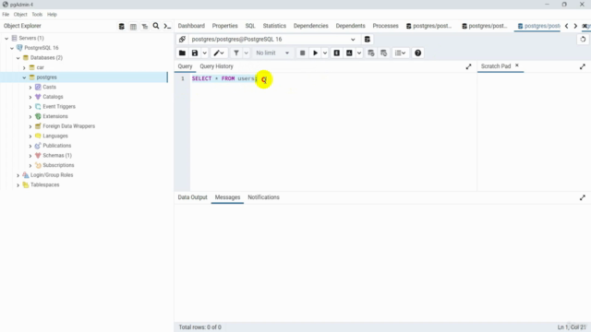This screenshot has width=591, height=332.
Task: Open the Macros list menu
Action: (x=400, y=53)
